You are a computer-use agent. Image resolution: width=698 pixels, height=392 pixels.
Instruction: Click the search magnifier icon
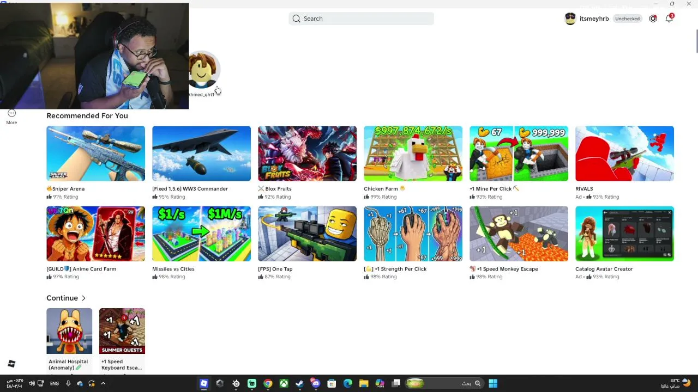(296, 19)
